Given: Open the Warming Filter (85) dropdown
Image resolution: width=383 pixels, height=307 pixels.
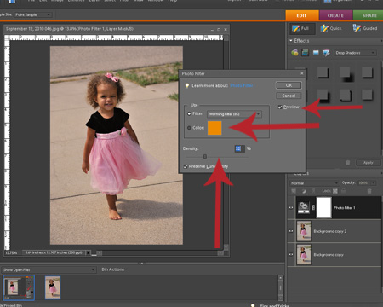Looking at the screenshot, I should pyautogui.click(x=234, y=114).
